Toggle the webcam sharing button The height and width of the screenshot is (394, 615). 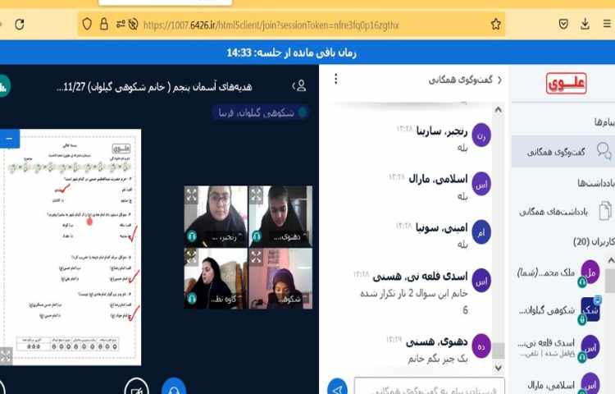pyautogui.click(x=136, y=387)
